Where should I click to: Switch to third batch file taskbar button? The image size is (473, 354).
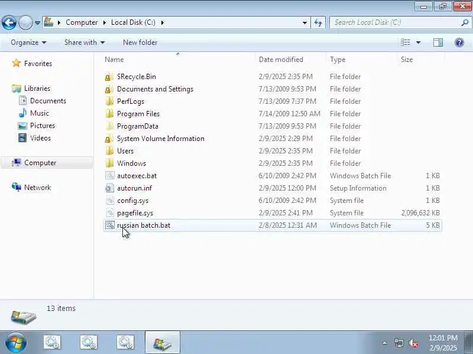[x=125, y=342]
